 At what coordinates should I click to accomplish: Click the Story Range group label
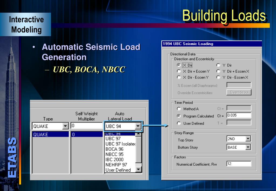(184, 133)
